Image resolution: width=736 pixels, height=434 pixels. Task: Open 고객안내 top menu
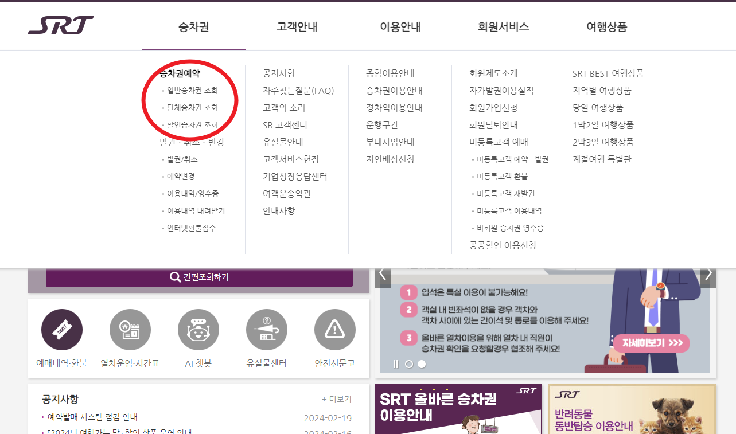pyautogui.click(x=297, y=26)
